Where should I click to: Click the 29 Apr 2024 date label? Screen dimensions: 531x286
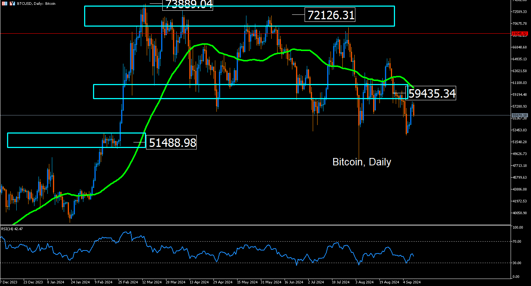pos(222,282)
